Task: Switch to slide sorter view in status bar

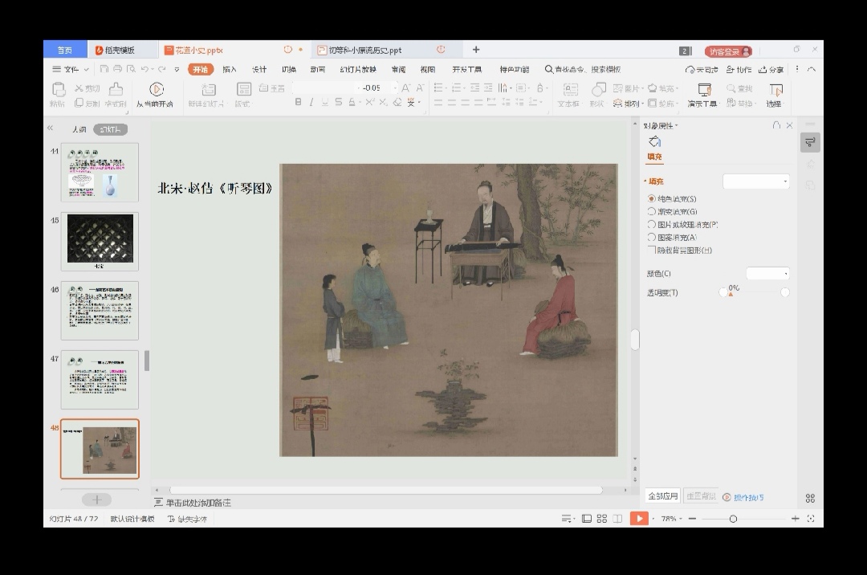Action: pyautogui.click(x=602, y=519)
